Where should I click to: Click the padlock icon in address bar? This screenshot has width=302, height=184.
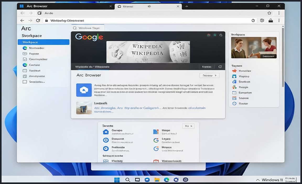tap(46, 21)
